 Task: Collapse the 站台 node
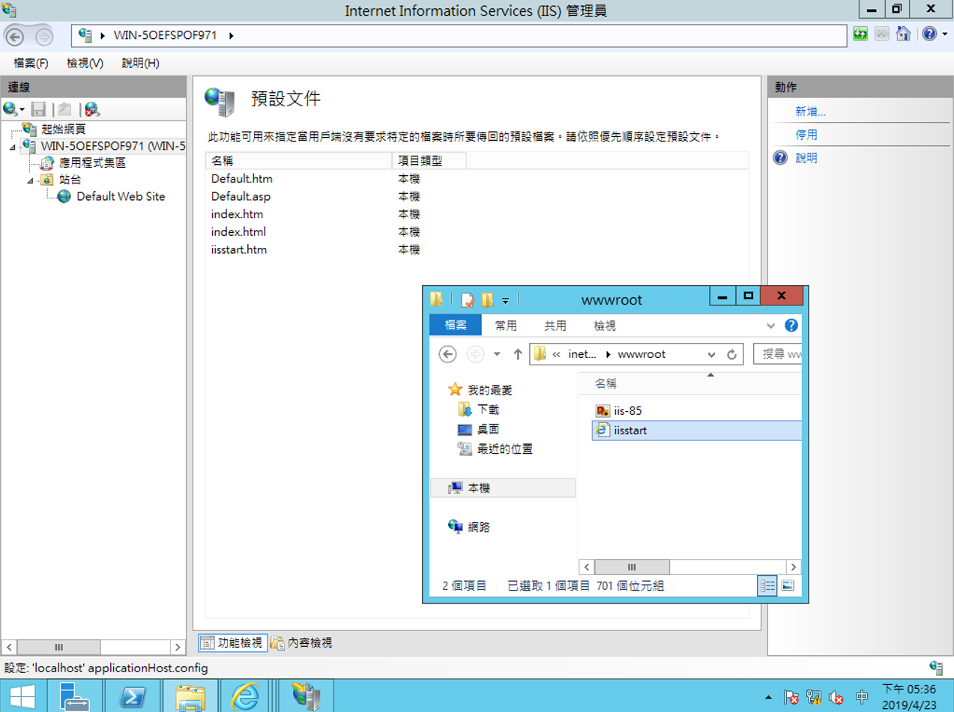click(x=30, y=180)
